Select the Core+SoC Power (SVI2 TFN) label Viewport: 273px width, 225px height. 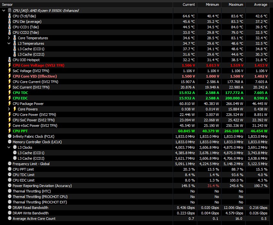[x=35, y=126]
